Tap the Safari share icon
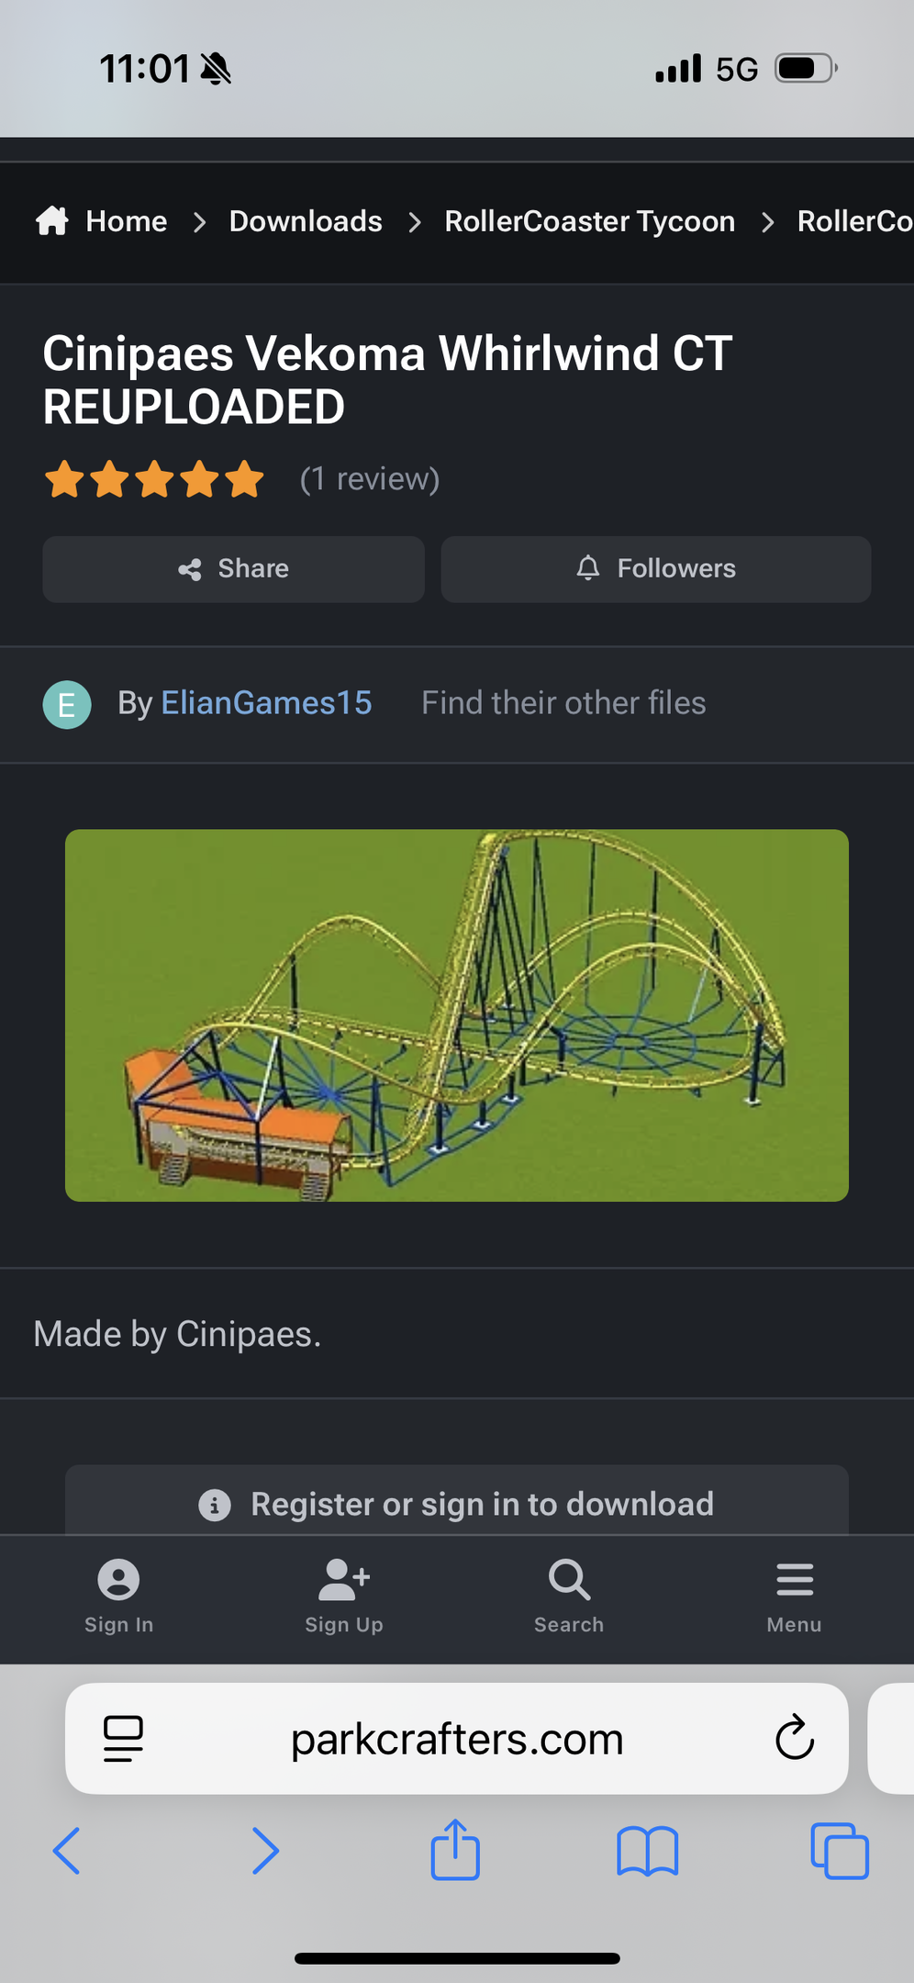The image size is (914, 1983). tap(456, 1849)
